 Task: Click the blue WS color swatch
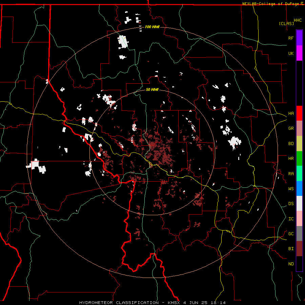point(299,188)
